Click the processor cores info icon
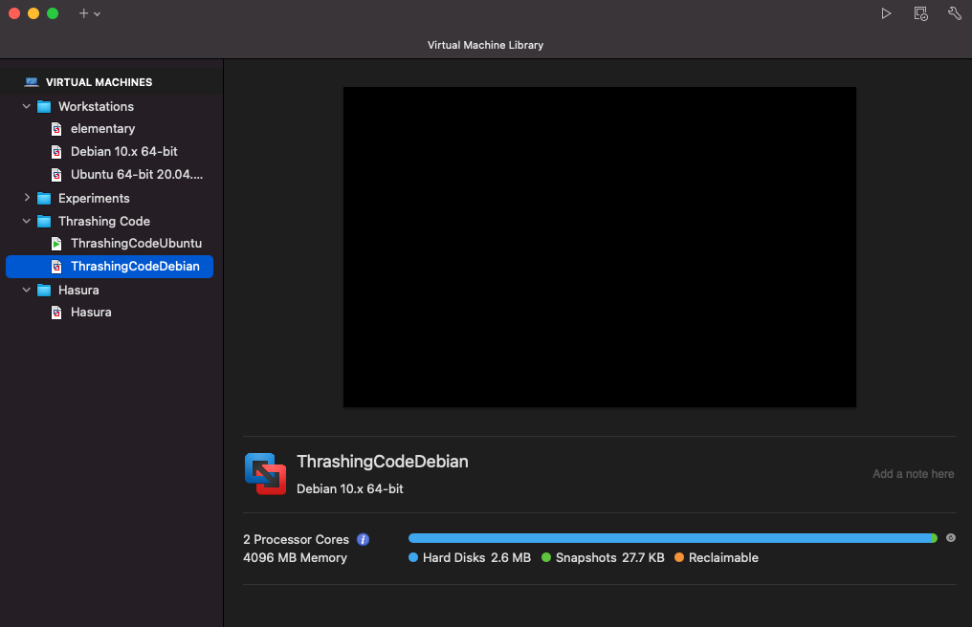Viewport: 972px width, 627px height. coord(364,540)
